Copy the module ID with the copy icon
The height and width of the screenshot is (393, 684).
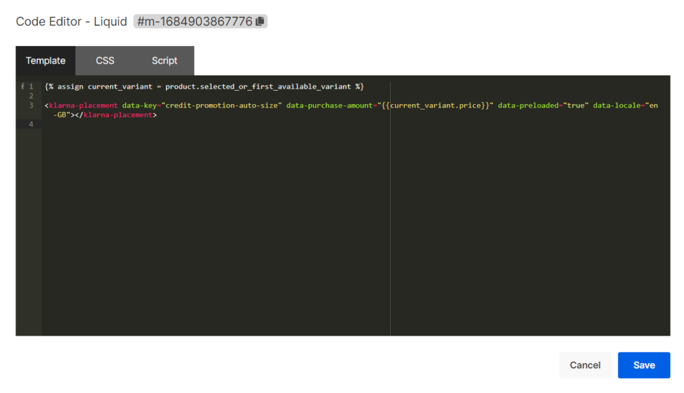(260, 22)
